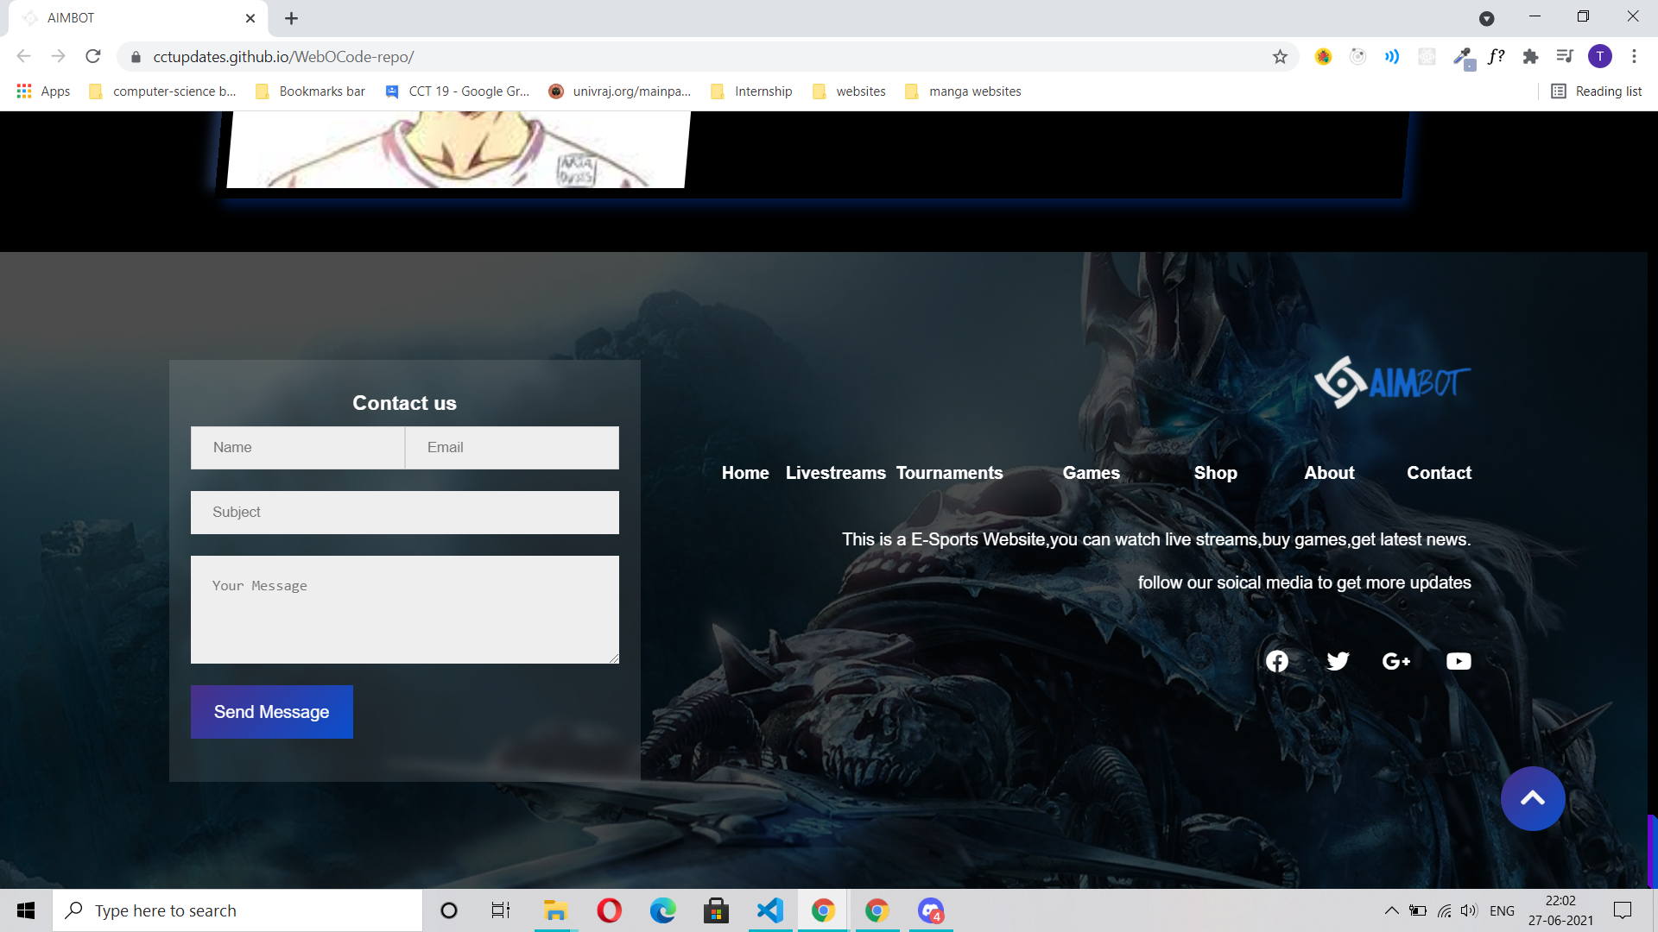Open Microsoft Edge from taskbar
This screenshot has width=1658, height=932.
(662, 910)
